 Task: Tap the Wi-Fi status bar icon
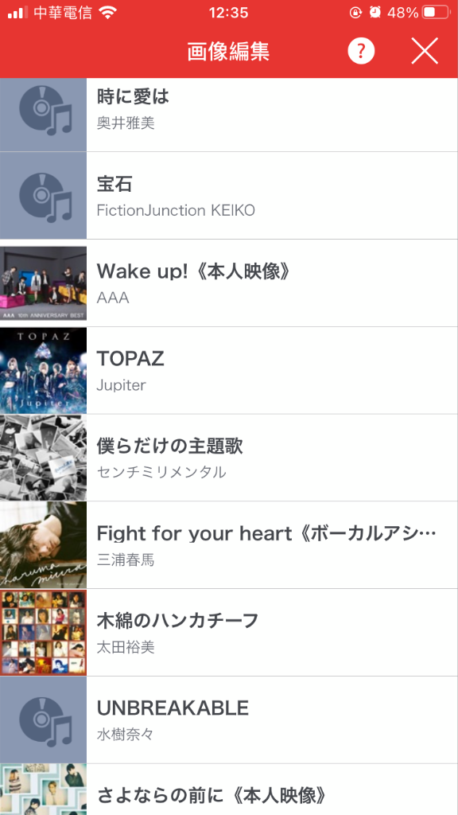tap(108, 13)
